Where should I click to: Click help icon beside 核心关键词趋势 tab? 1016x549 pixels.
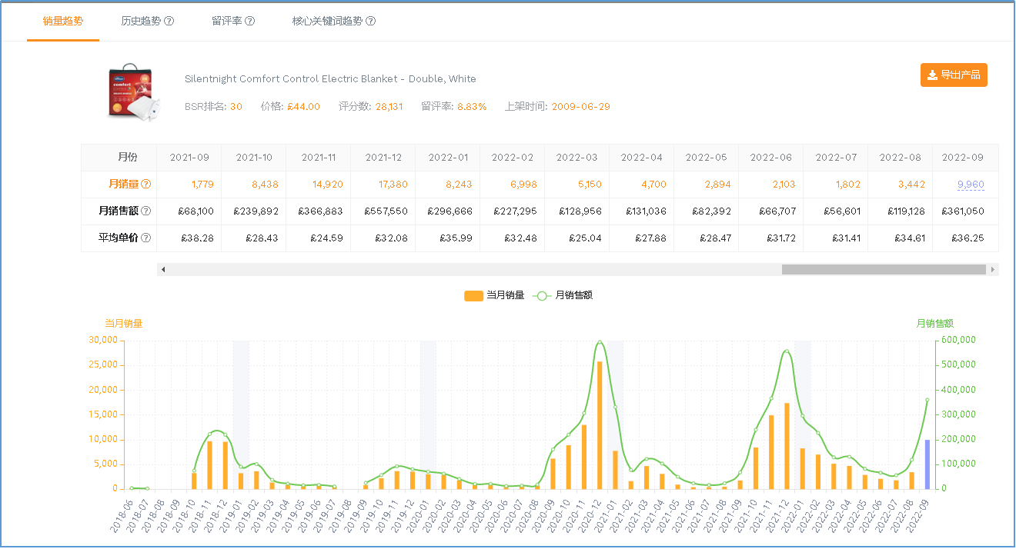click(370, 21)
